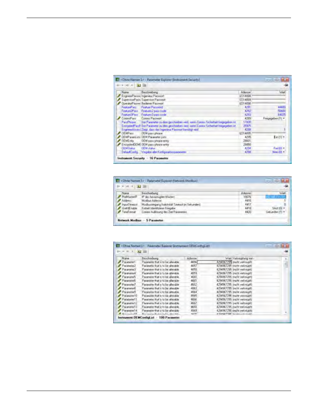
Task: Click folder-up icon in Instrument.Security toolbar
Action: (139, 85)
